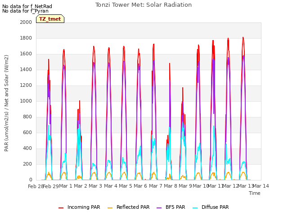Click the 1600 y-axis tick label
The height and width of the screenshot is (216, 288).
click(x=26, y=54)
